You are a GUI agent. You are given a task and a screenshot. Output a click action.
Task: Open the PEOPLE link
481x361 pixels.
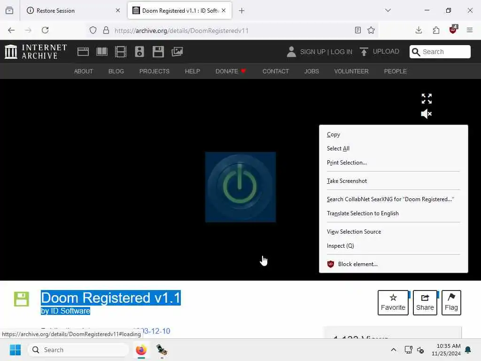396,71
